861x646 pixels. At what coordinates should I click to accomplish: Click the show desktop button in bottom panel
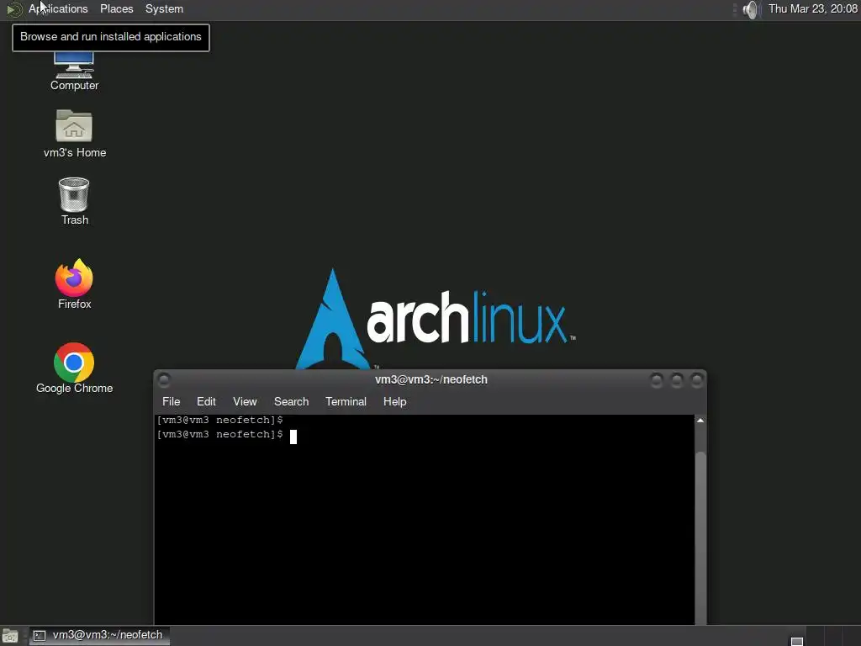pyautogui.click(x=10, y=636)
